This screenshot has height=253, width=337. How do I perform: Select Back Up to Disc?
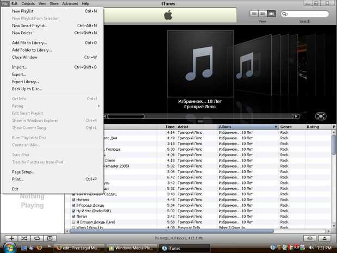coord(53,89)
